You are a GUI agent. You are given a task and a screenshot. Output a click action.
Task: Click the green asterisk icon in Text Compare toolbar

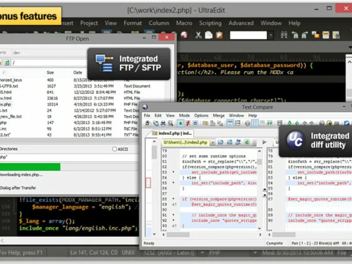(180, 124)
